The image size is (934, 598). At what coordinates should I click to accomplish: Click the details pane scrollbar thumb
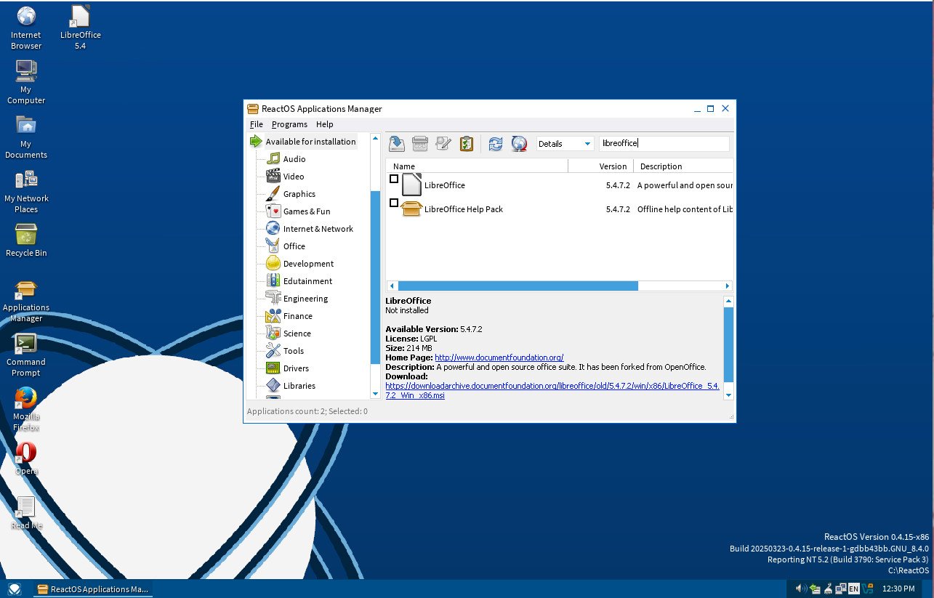(729, 344)
